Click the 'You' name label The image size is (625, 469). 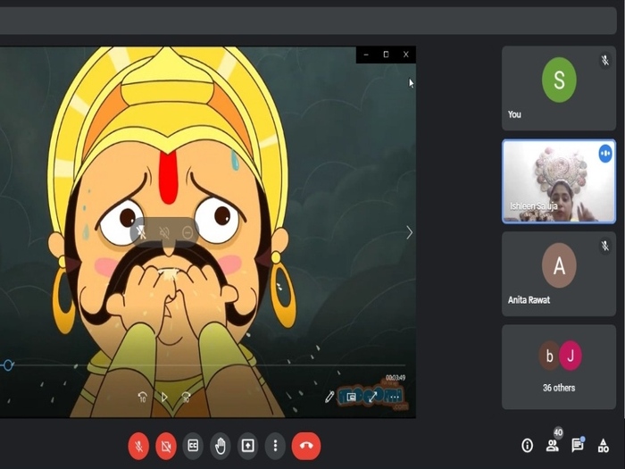[514, 114]
